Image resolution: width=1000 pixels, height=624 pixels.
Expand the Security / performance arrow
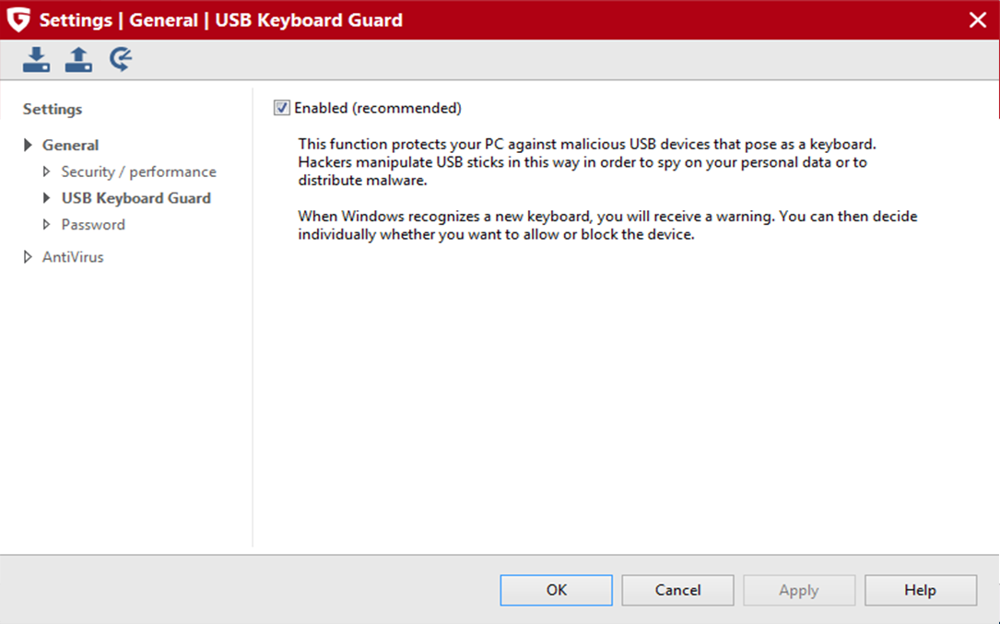[47, 171]
